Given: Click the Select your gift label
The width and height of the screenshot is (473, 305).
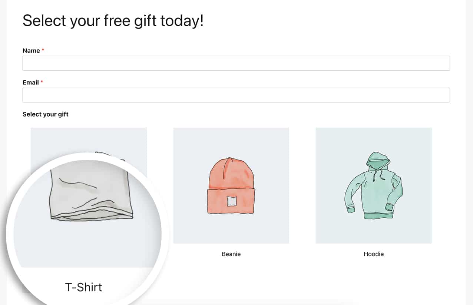Looking at the screenshot, I should coord(45,114).
